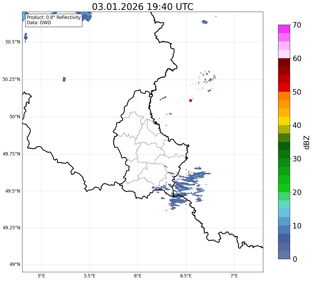Viewport: 313px width, 281px height.
Task: Click the 'Product: 0.8° Reflectivity' text
Action: pos(54,17)
